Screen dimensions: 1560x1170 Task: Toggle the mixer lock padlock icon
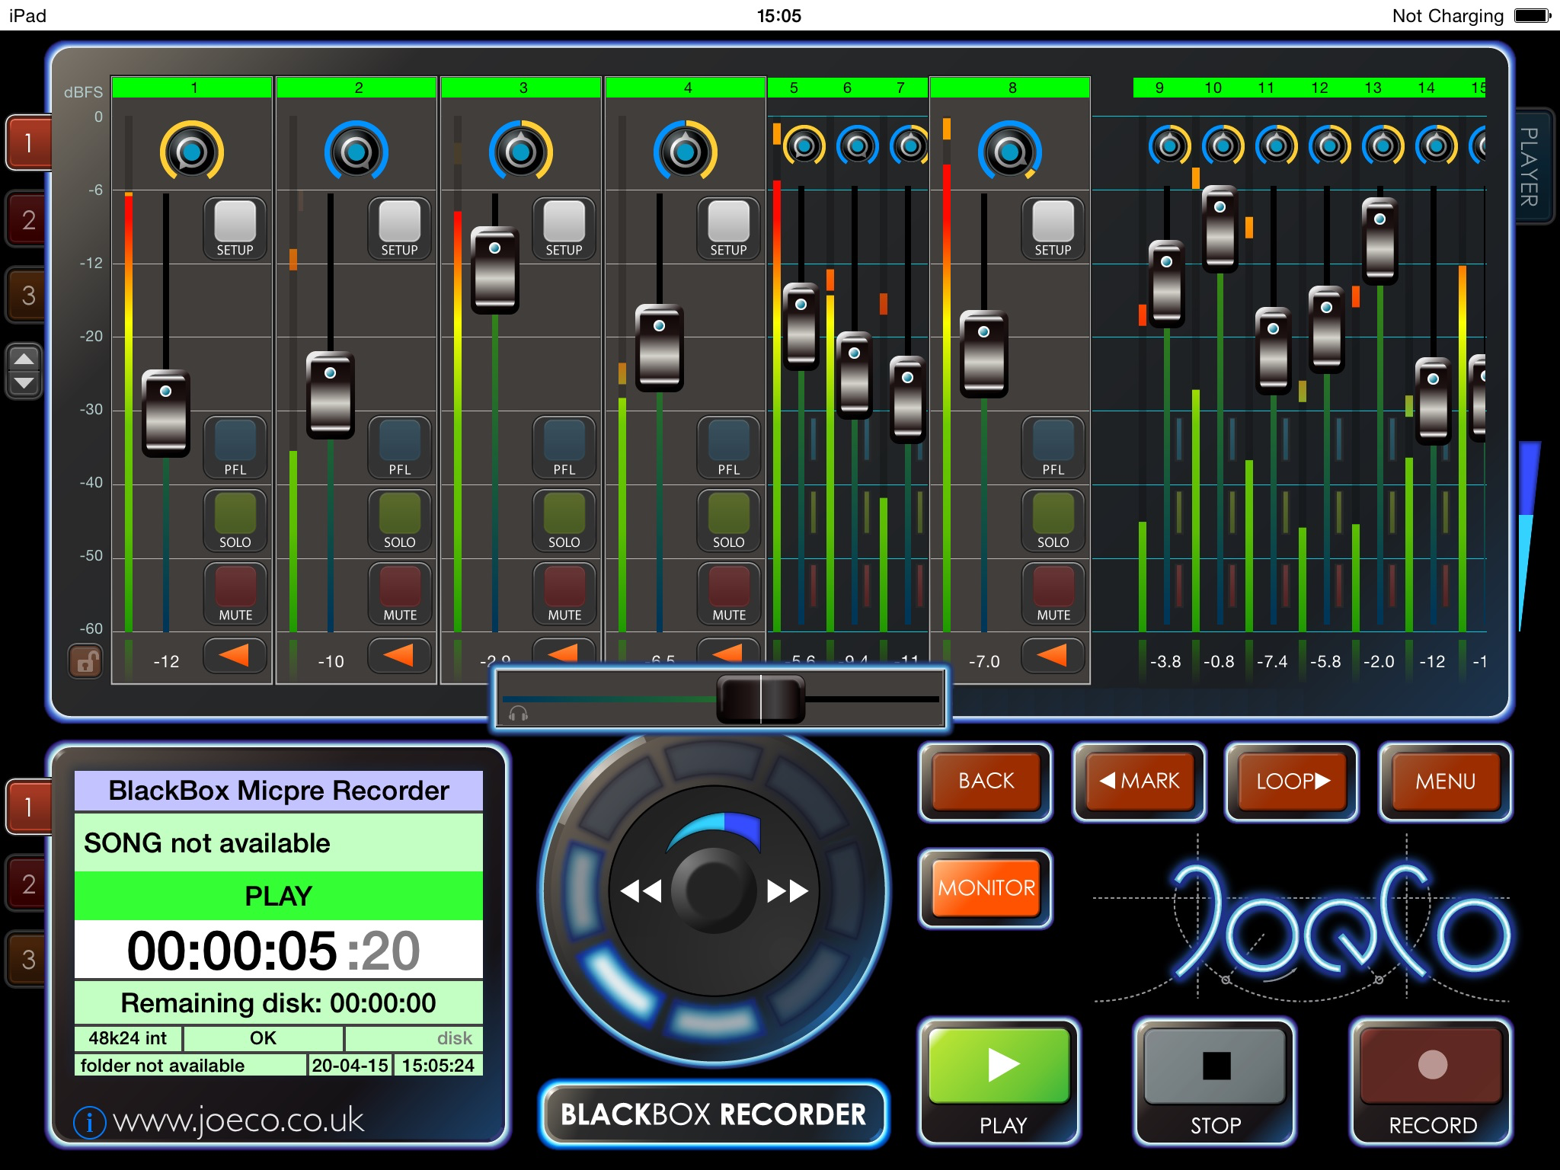click(85, 661)
